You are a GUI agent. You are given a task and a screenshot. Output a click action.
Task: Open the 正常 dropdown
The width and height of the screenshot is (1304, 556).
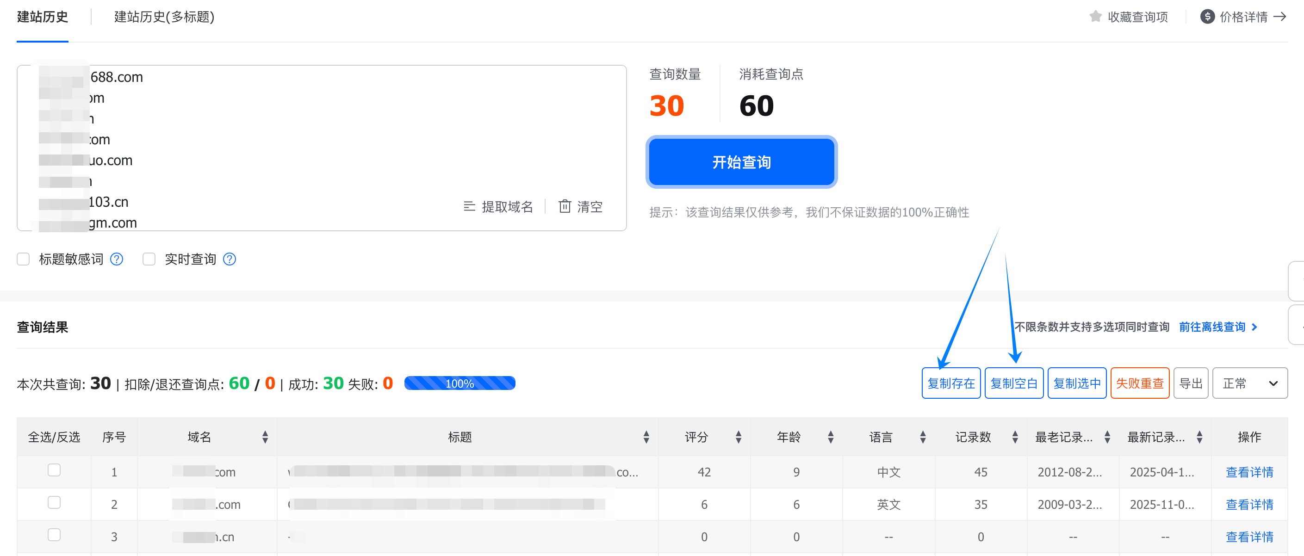(x=1249, y=383)
